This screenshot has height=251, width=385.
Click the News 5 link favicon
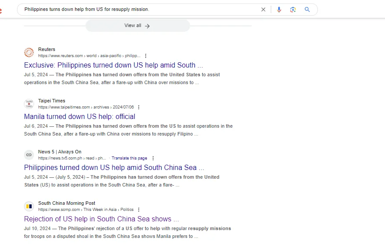29,155
